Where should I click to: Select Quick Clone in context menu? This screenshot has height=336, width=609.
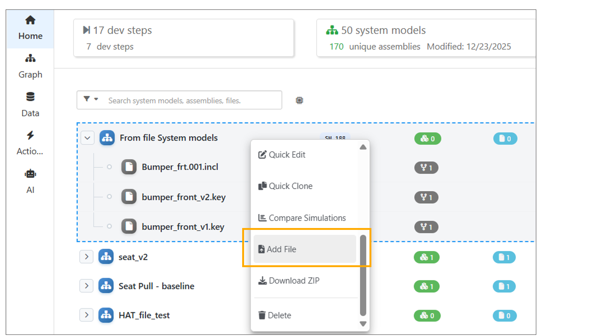(290, 186)
